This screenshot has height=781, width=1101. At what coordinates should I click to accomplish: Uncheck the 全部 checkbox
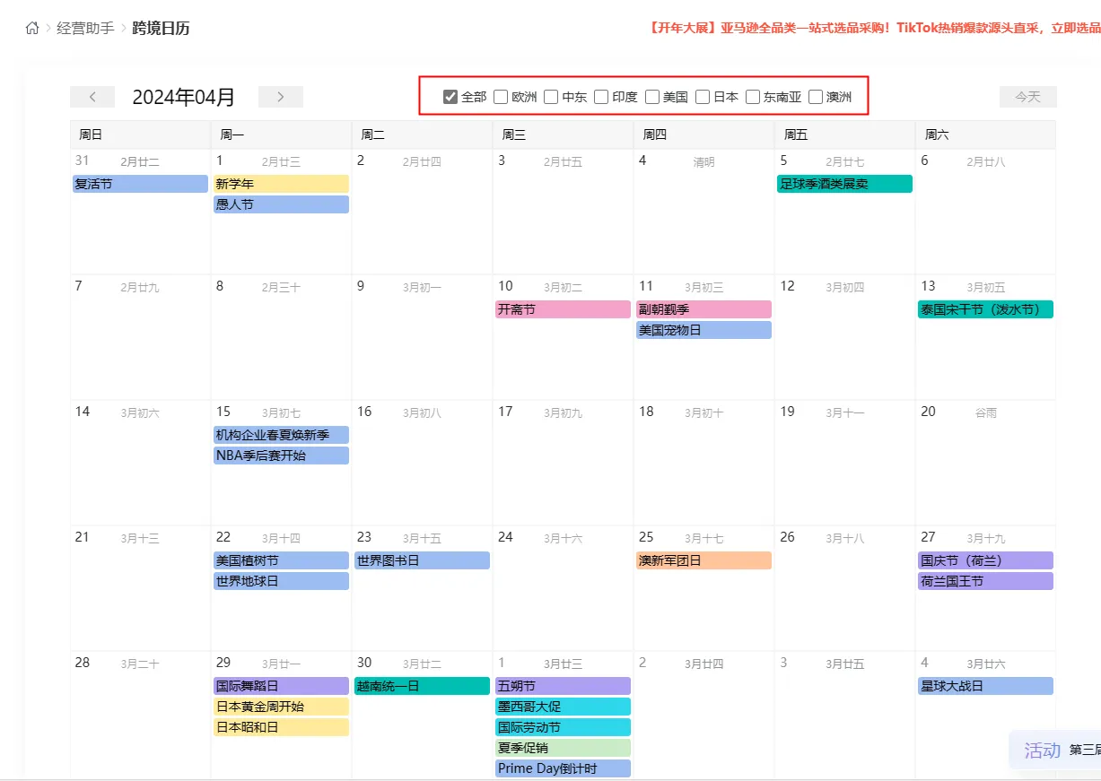pyautogui.click(x=450, y=97)
